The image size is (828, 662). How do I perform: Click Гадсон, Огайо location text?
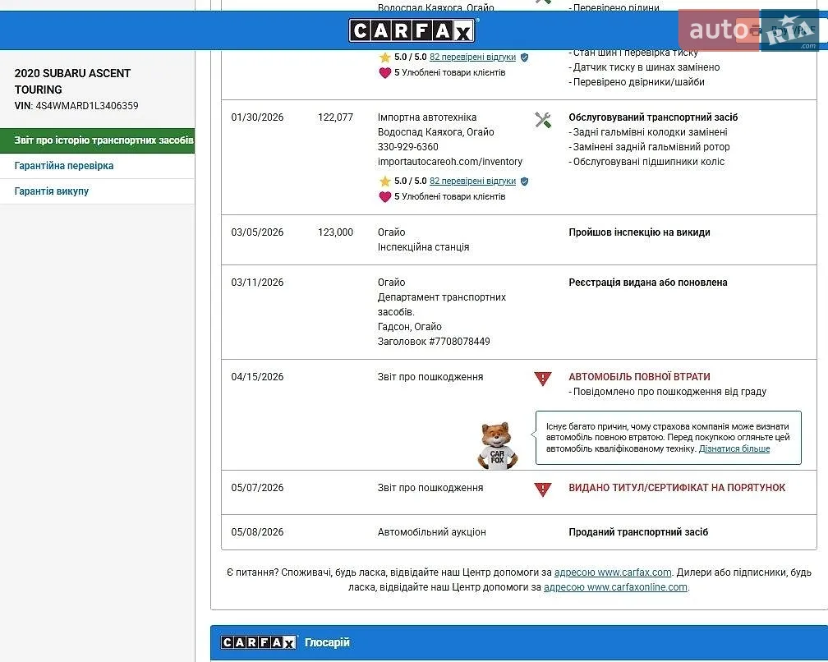coord(409,327)
